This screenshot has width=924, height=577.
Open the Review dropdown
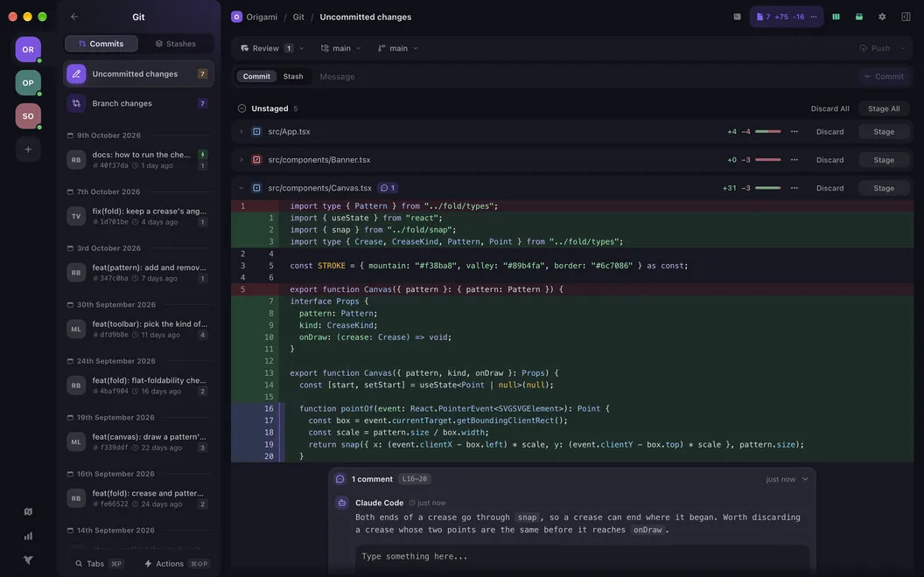pos(272,48)
